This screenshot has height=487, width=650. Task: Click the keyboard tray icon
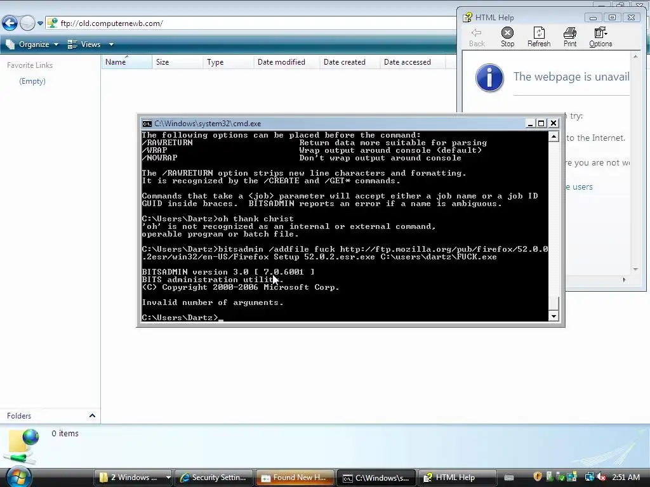(509, 477)
